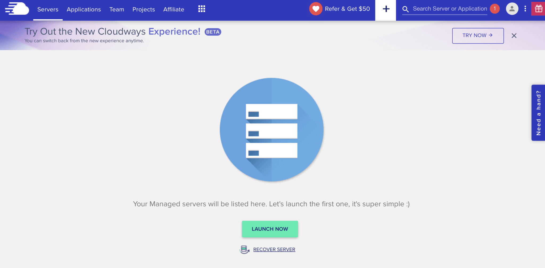The height and width of the screenshot is (268, 545).
Task: Select the Servers tab
Action: pos(48,9)
